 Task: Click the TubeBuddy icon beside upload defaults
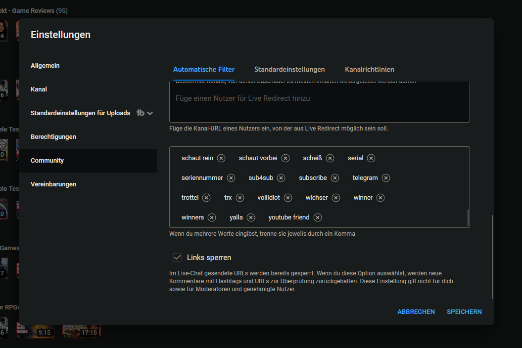click(140, 113)
